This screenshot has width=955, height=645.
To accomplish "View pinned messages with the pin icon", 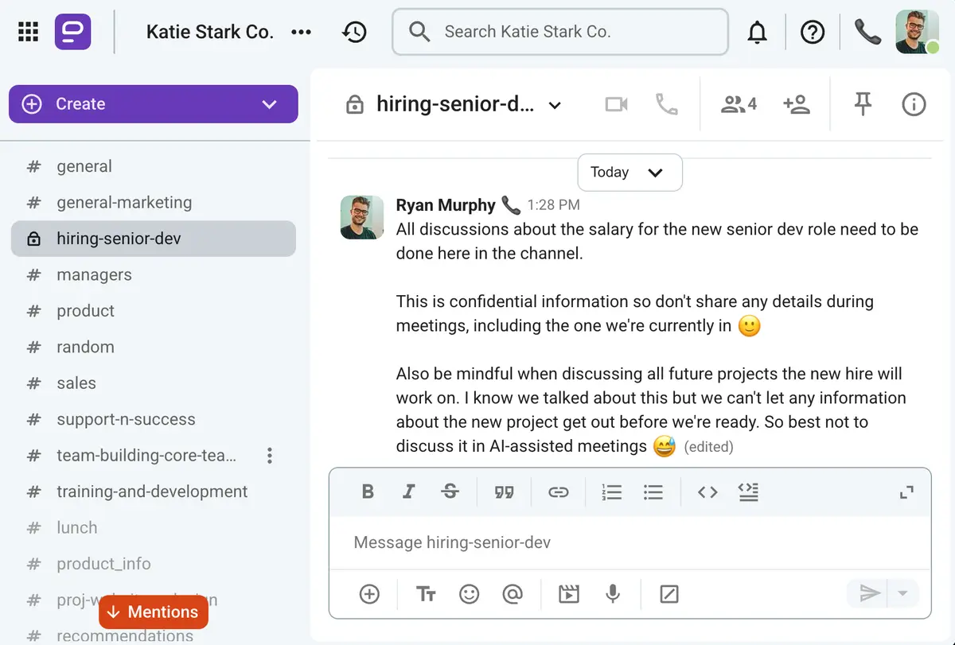I will (x=863, y=104).
